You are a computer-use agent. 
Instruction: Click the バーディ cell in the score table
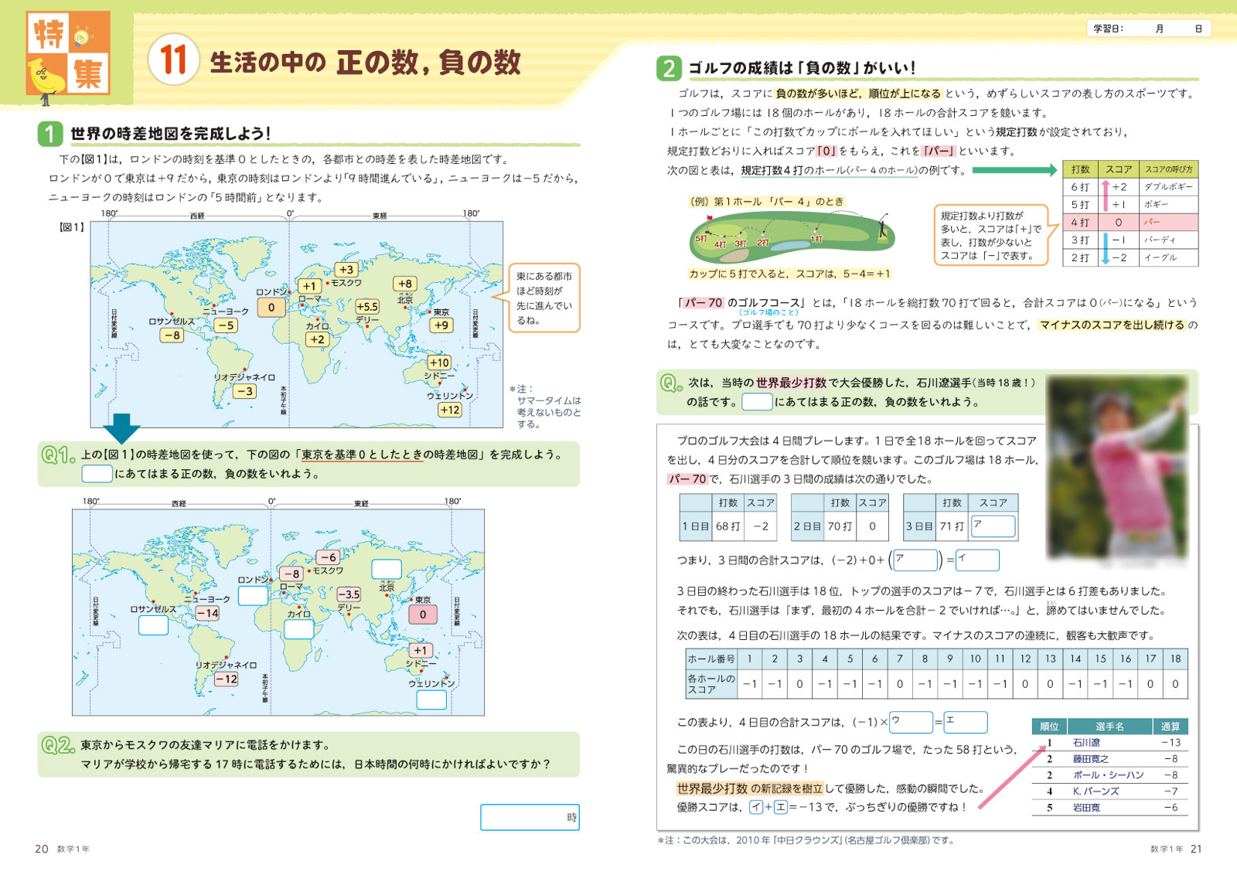tap(1168, 240)
